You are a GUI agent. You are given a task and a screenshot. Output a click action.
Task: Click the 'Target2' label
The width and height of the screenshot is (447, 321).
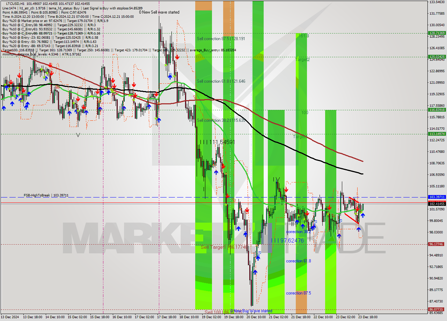(302, 60)
